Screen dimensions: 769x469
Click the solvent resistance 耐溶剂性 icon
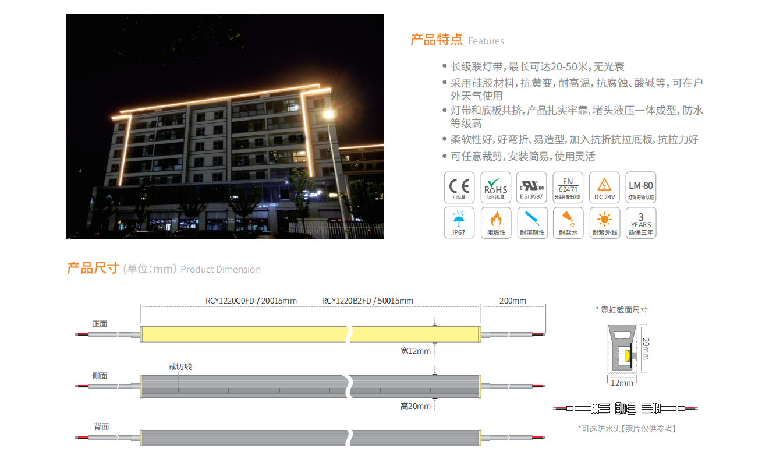[x=531, y=223]
